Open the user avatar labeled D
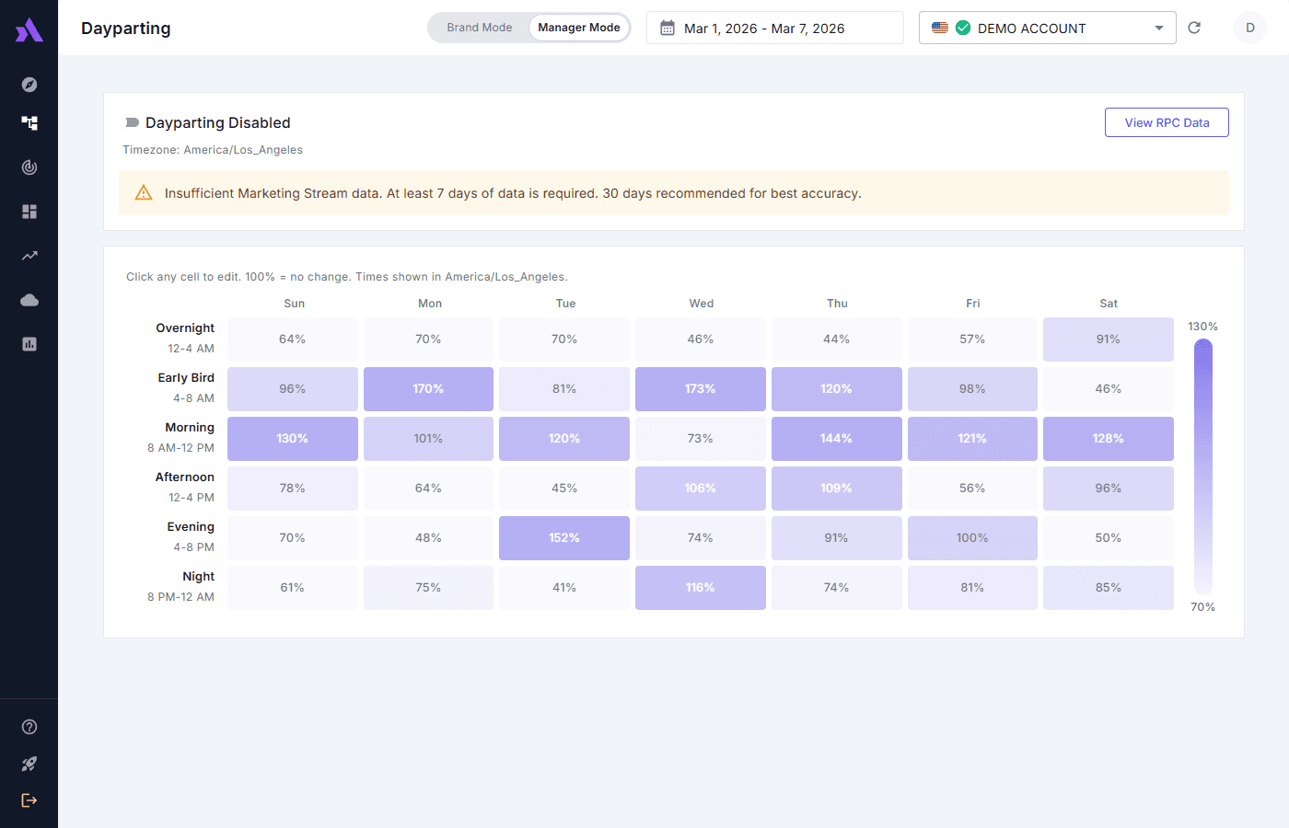 (x=1250, y=28)
